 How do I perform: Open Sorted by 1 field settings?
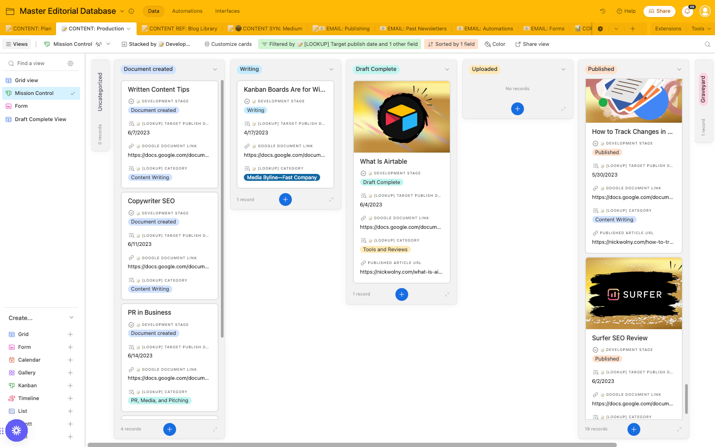451,44
